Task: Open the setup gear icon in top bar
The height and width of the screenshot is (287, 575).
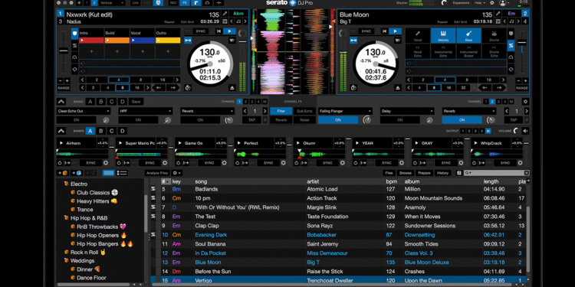Action: pyautogui.click(x=492, y=3)
